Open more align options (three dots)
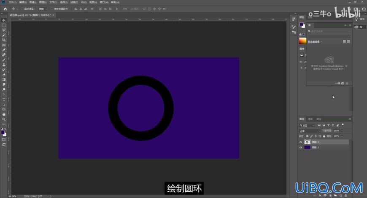367x198 pixels. [125, 9]
